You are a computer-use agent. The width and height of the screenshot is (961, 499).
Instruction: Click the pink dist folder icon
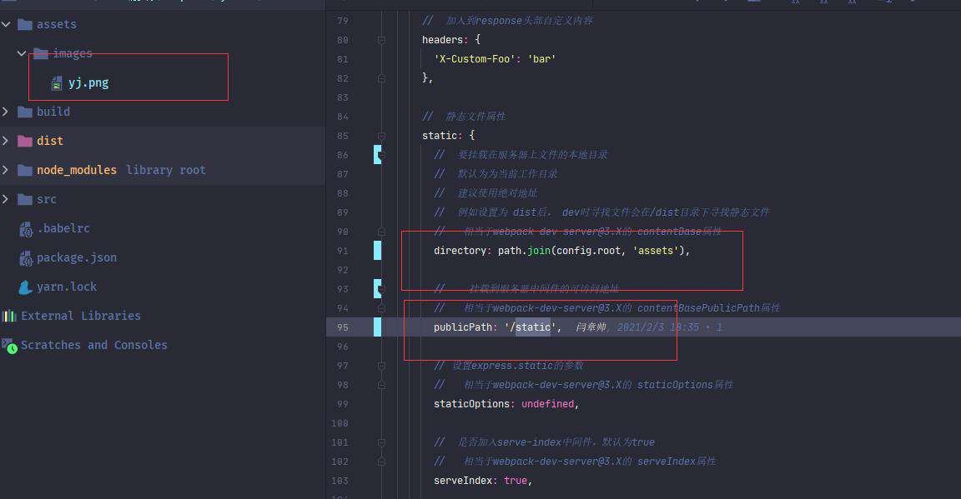point(25,141)
